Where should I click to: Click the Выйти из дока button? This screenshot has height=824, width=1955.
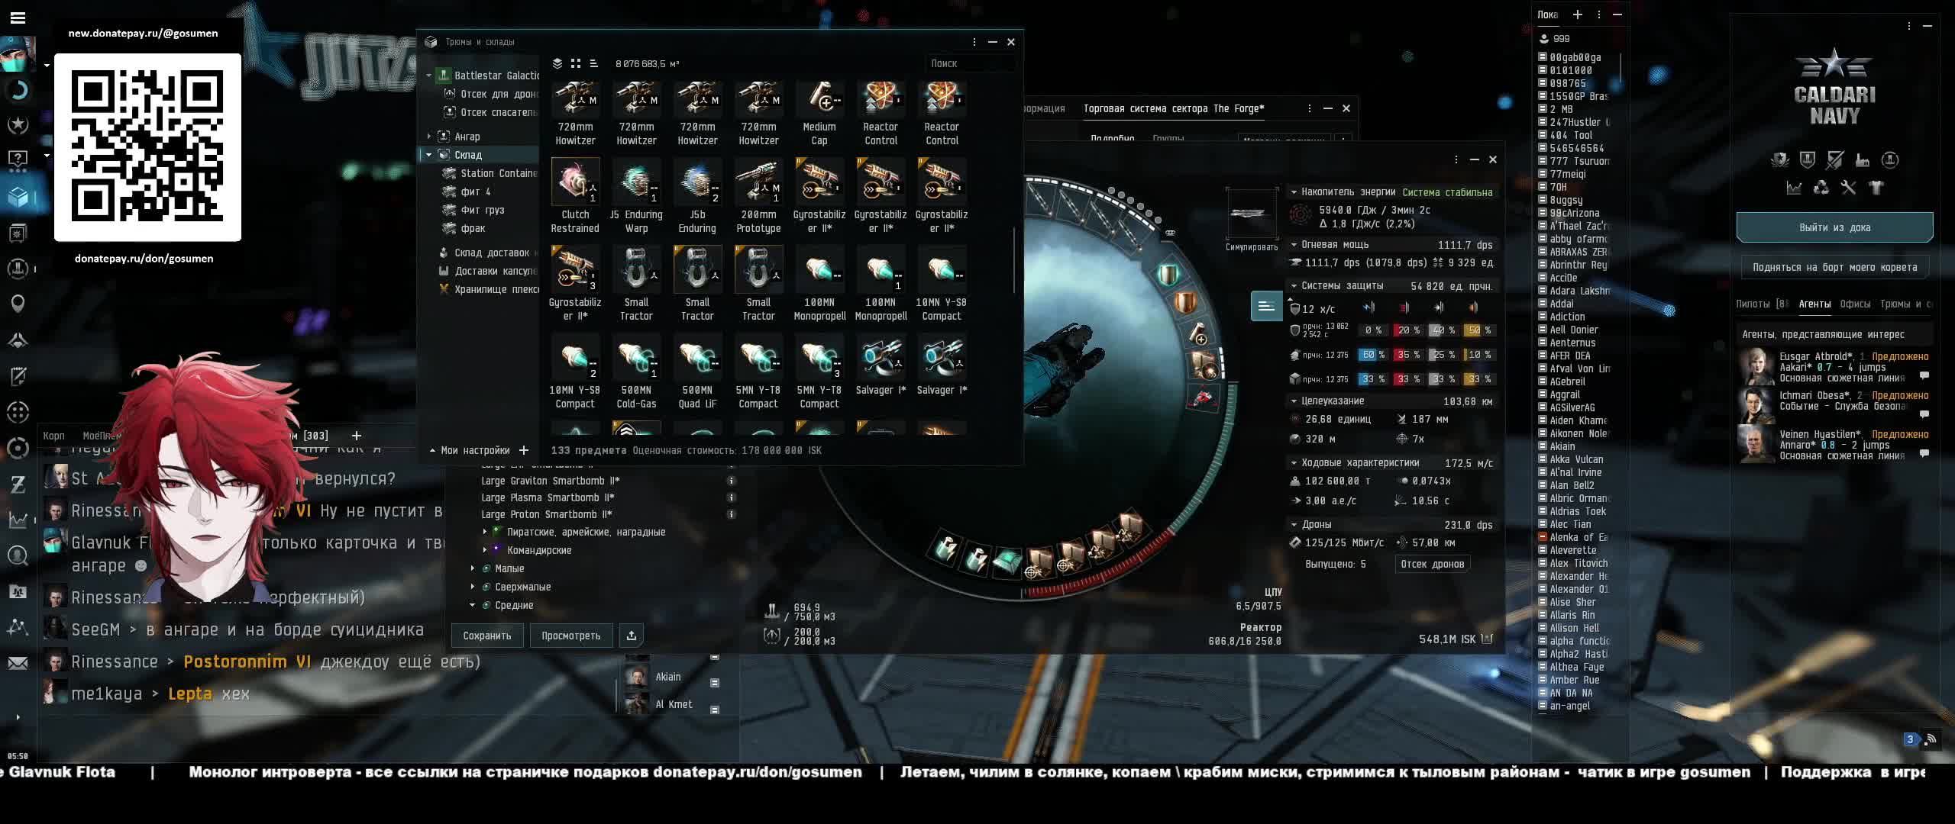1834,227
